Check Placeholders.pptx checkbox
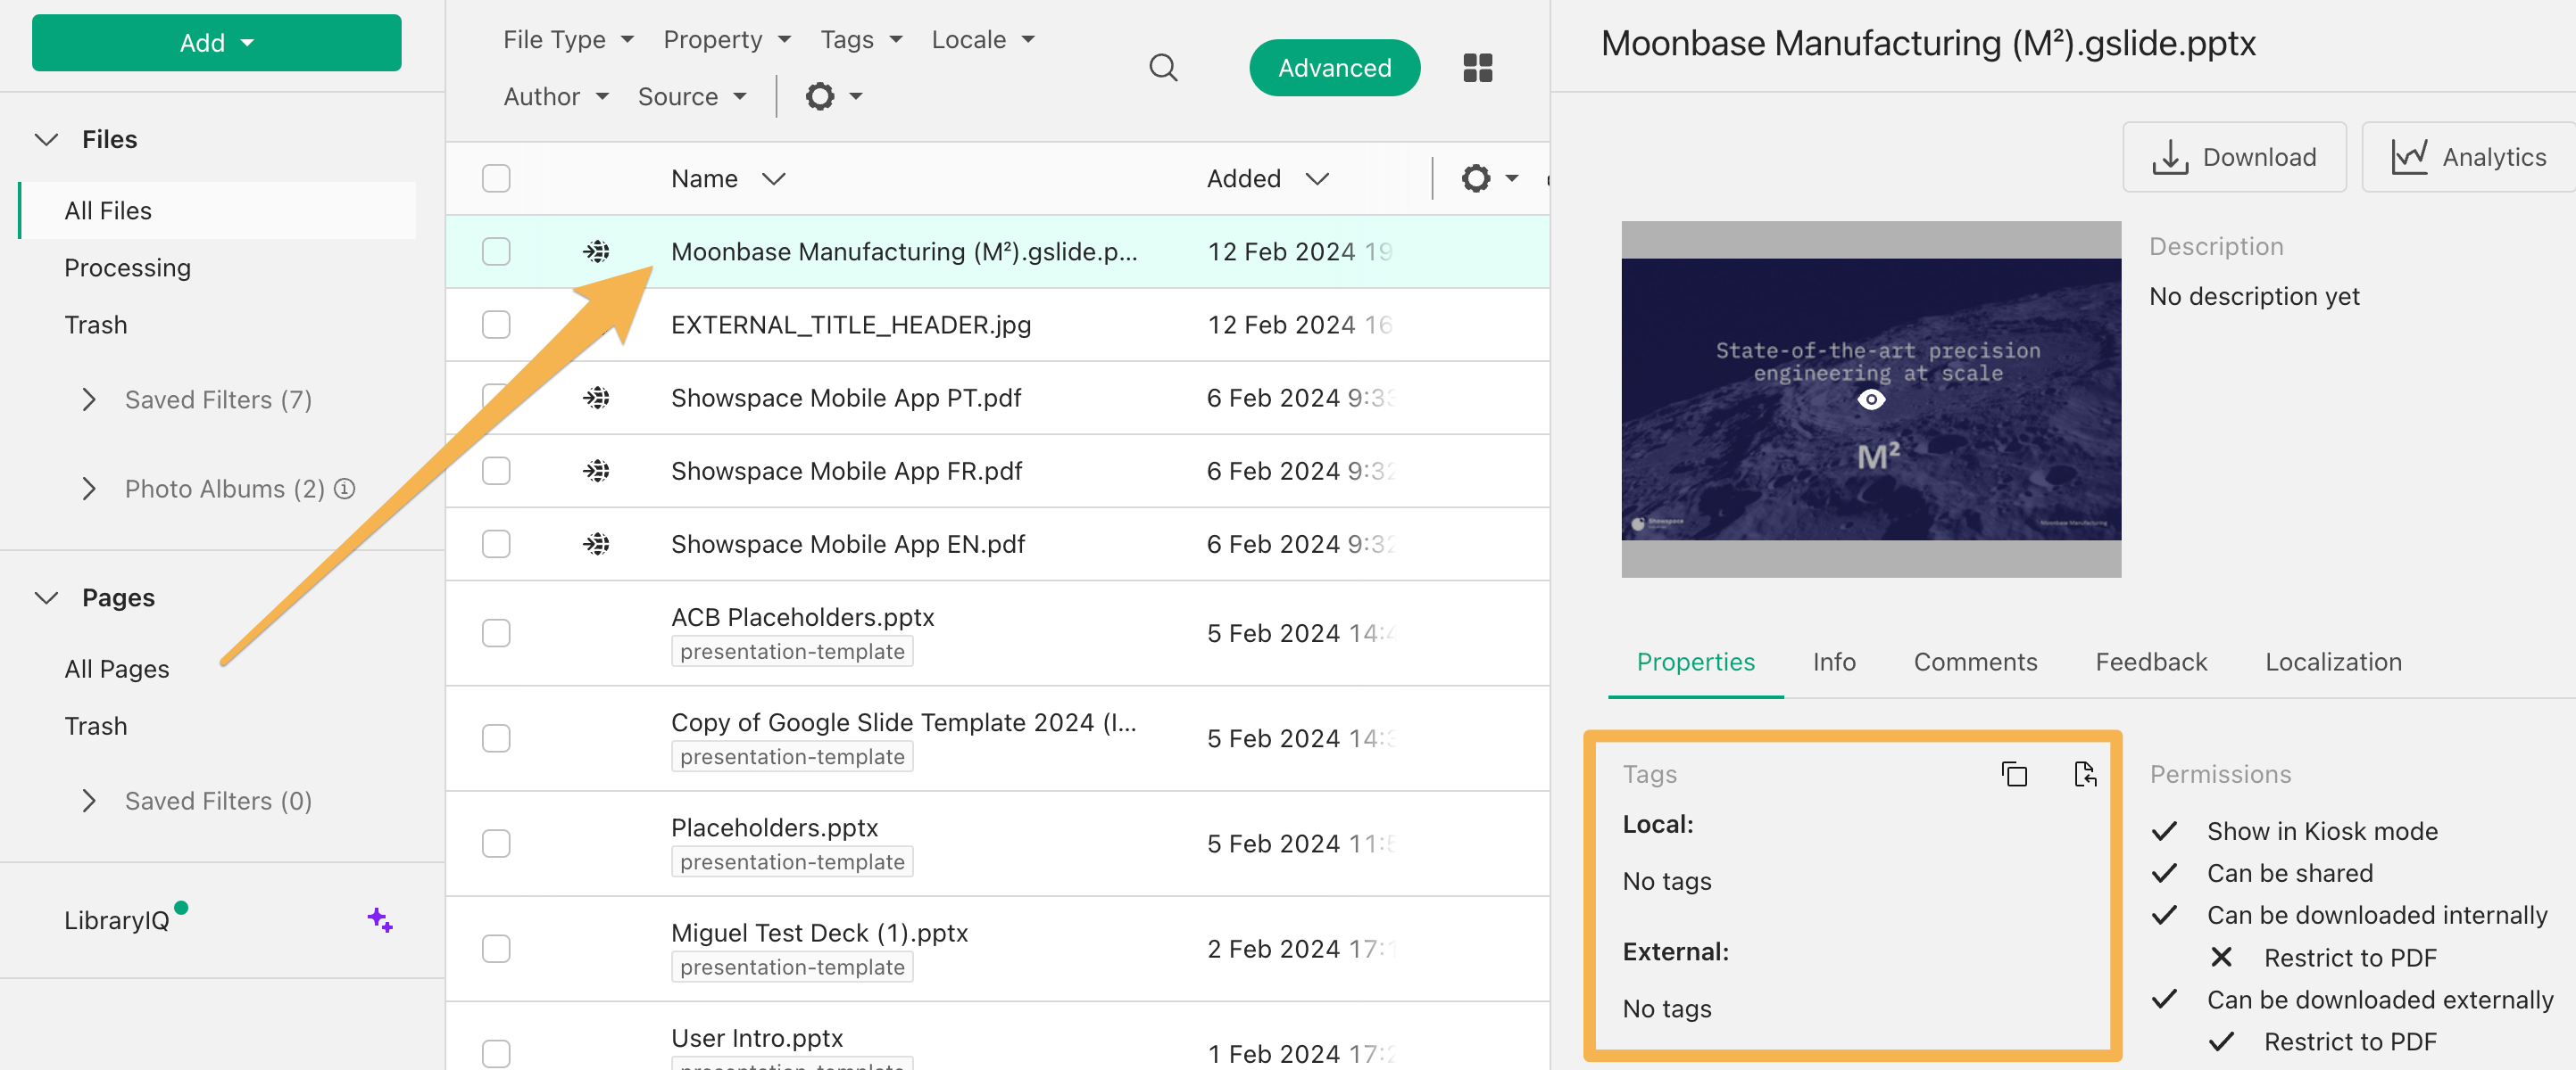The image size is (2576, 1070). click(496, 844)
